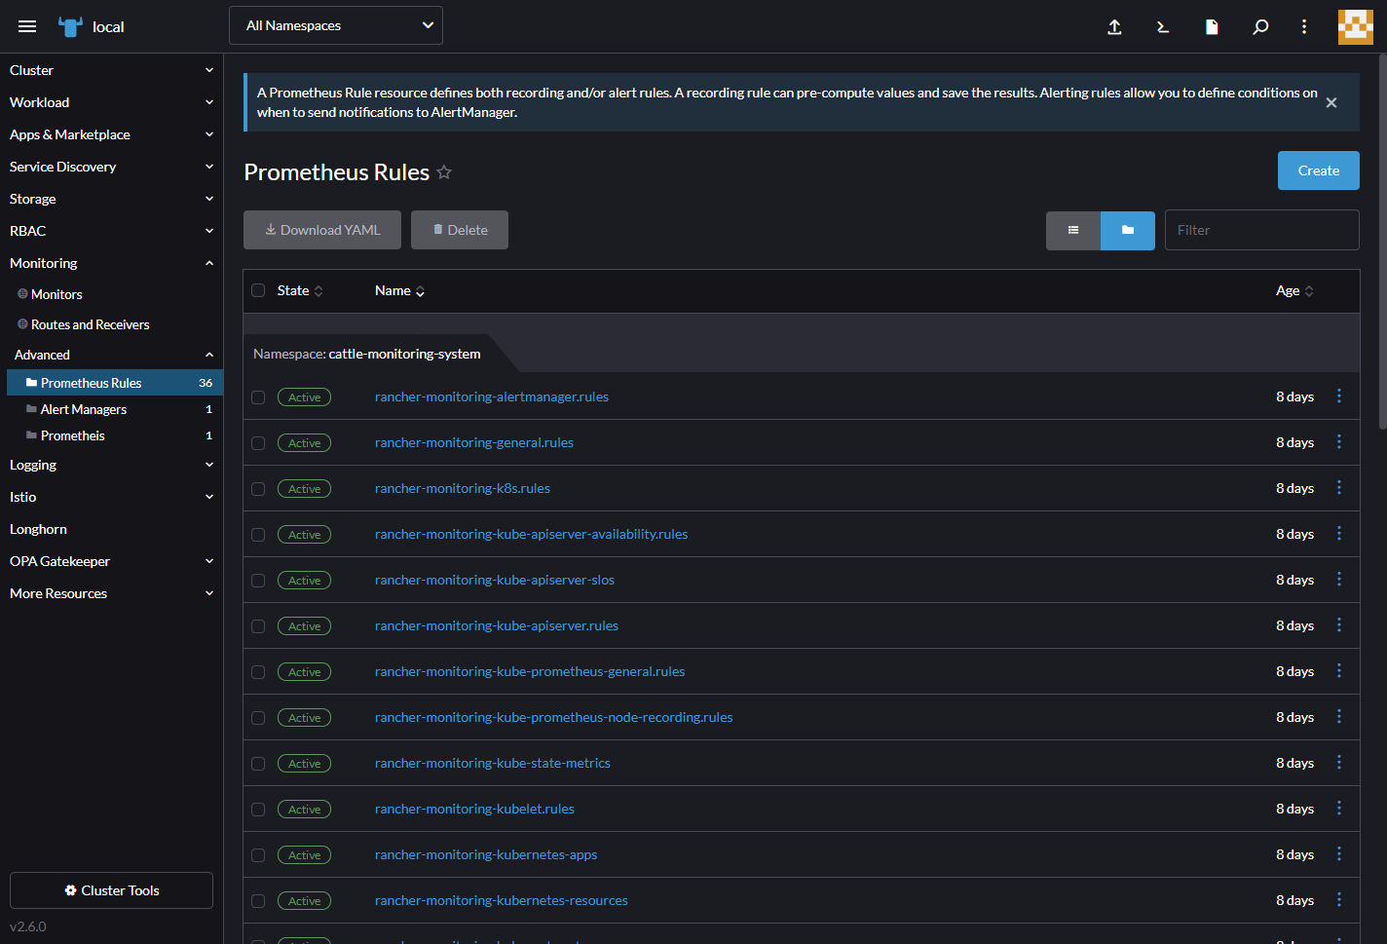Expand Apps & Marketplace section
Image resolution: width=1387 pixels, height=944 pixels.
(x=111, y=134)
